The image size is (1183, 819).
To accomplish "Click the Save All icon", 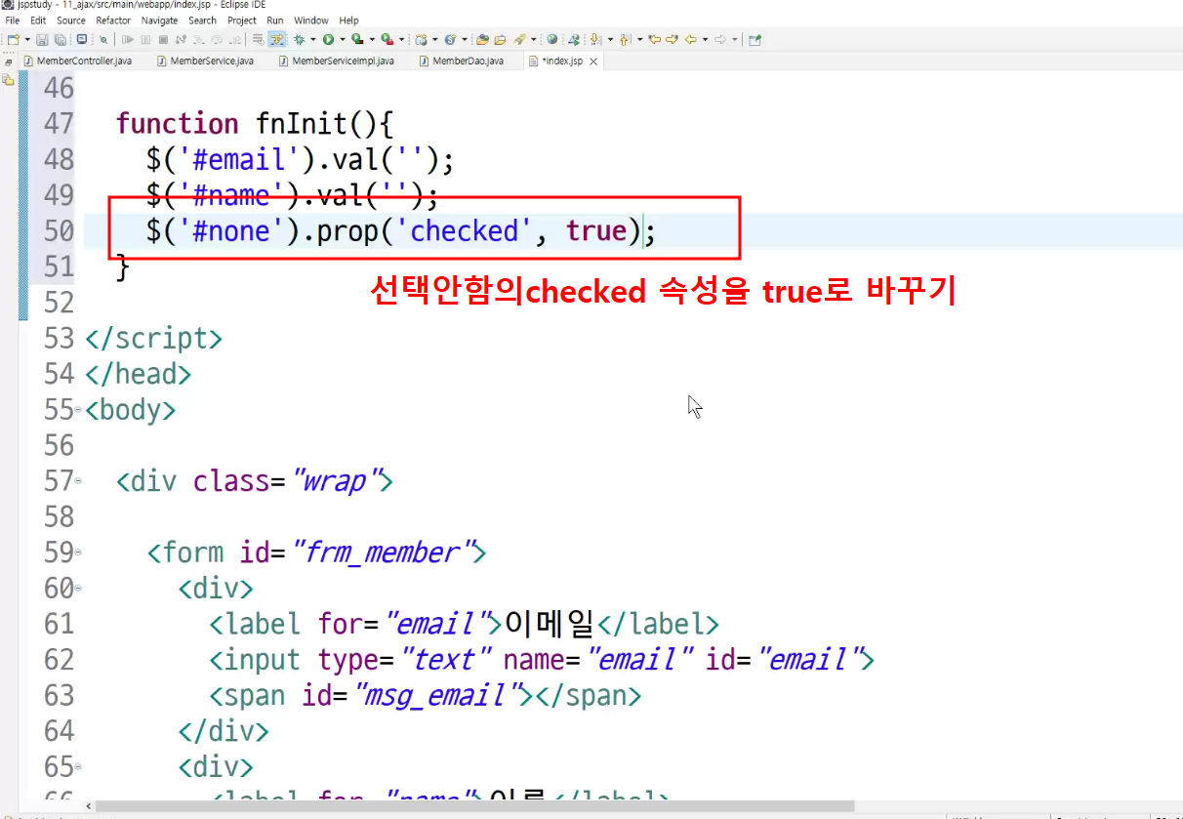I will coord(61,39).
